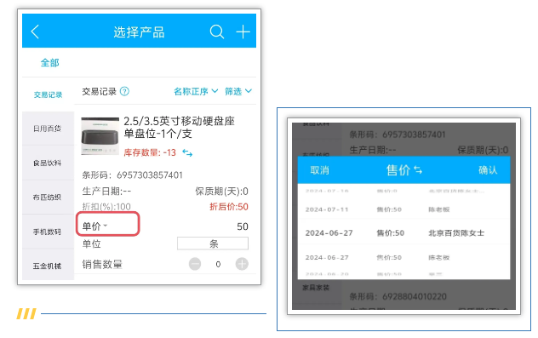
Task: Click 家具家装 category behind the picker
Action: coord(316,288)
